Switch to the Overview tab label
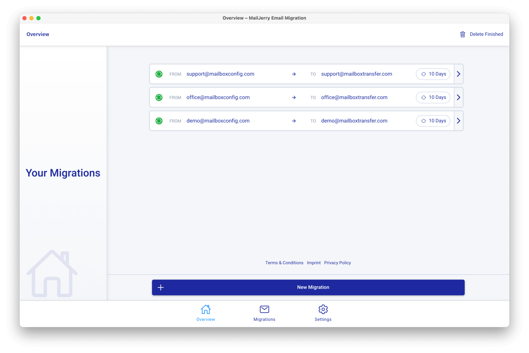The image size is (529, 353). 206,319
